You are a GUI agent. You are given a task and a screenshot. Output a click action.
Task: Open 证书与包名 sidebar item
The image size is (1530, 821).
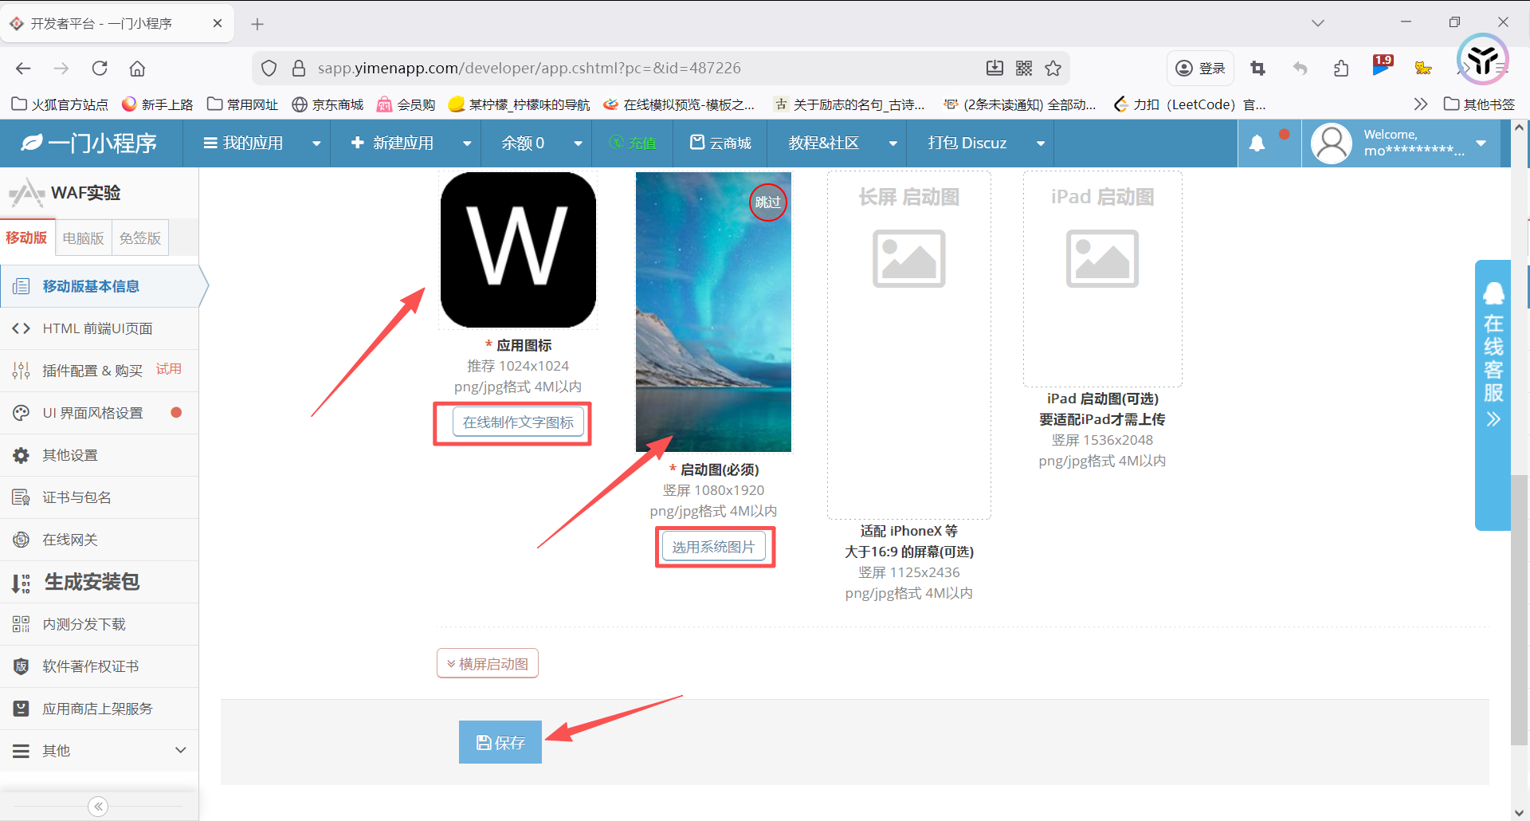pyautogui.click(x=100, y=497)
